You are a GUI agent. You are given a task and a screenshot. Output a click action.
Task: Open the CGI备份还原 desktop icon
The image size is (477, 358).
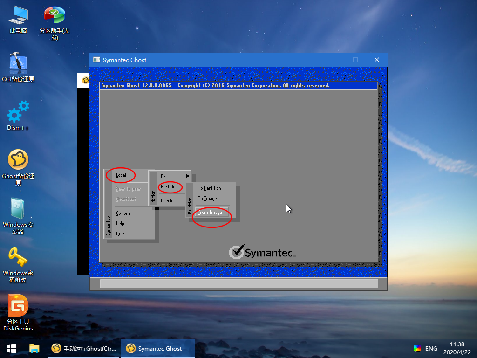point(18,67)
